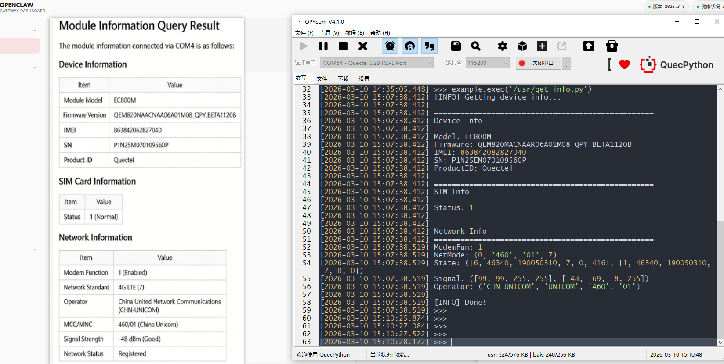Open settings via the gear icon
The height and width of the screenshot is (364, 724).
502,46
